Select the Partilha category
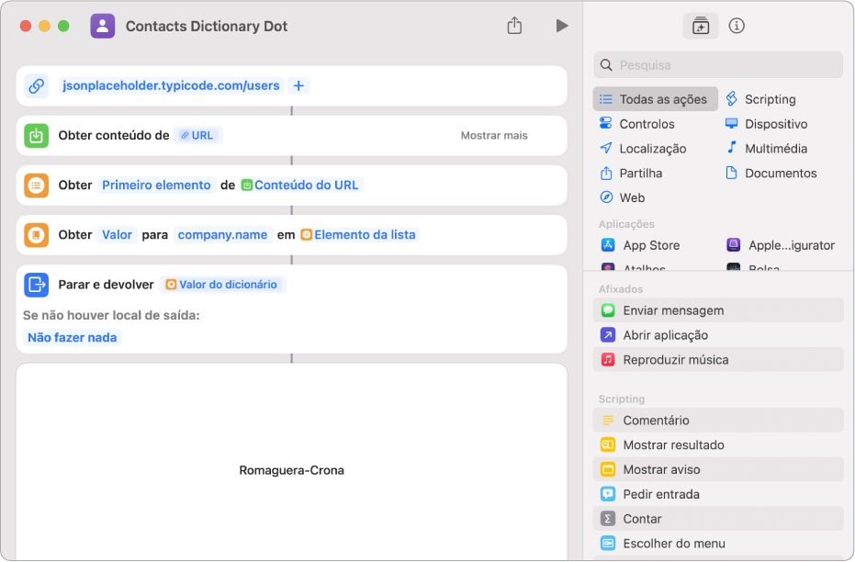This screenshot has width=855, height=562. 630,173
